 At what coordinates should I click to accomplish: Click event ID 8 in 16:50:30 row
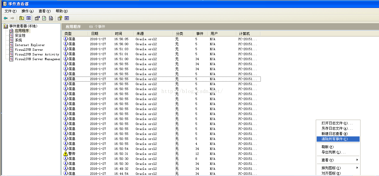tap(196, 159)
